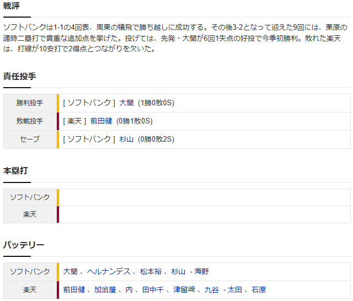Screen dimensions: 353x301
Task: Click 楽天 label in バッテリー table
Action: click(x=29, y=289)
